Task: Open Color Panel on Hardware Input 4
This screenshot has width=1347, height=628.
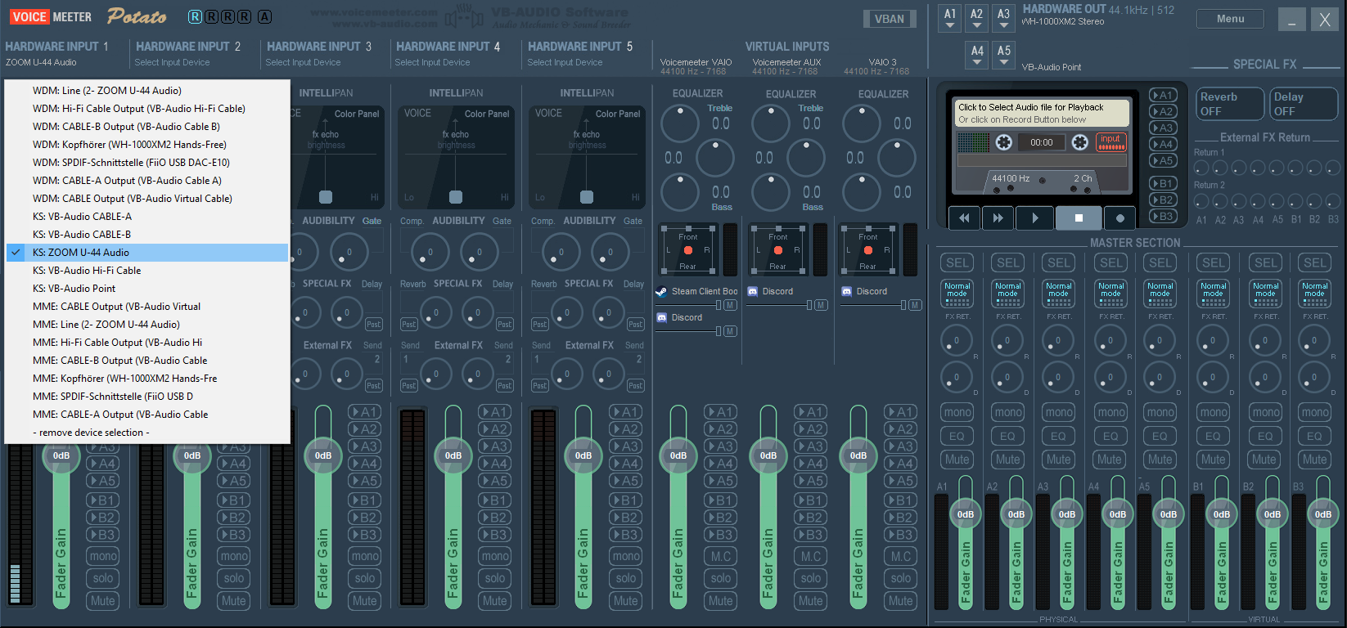Action: 487,114
